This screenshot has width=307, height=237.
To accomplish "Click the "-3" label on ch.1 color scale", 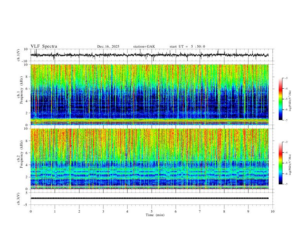I will 286,78.
